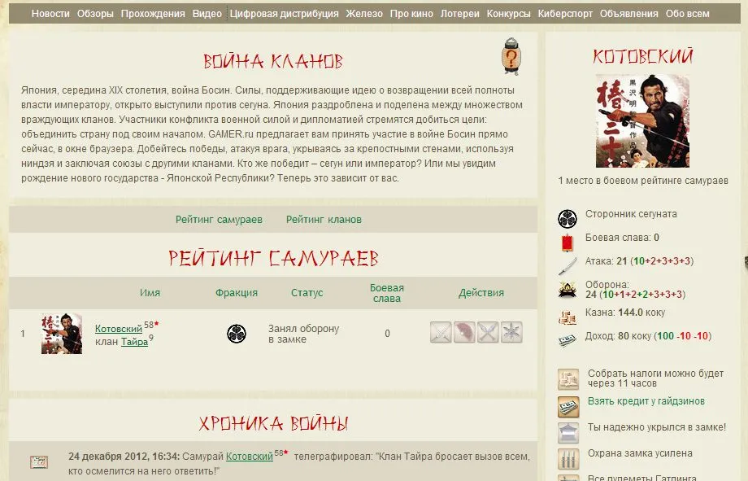Click the red banner battle glory icon
Viewport: 748px width, 481px height.
[568, 243]
